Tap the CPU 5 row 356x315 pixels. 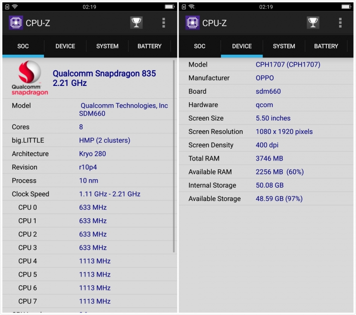pos(89,274)
